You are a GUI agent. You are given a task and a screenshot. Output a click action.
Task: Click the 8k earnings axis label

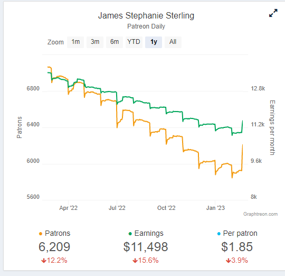pos(254,197)
